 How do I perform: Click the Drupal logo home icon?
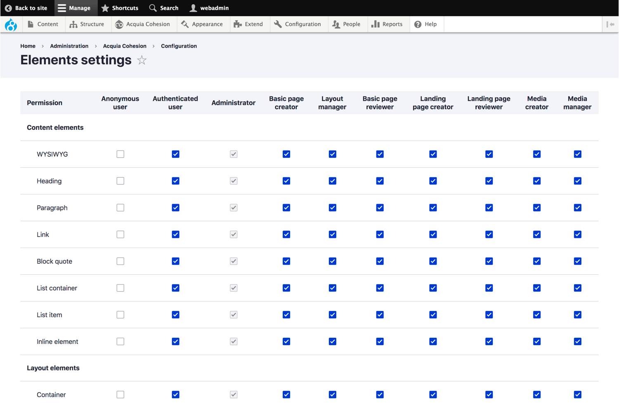[11, 25]
